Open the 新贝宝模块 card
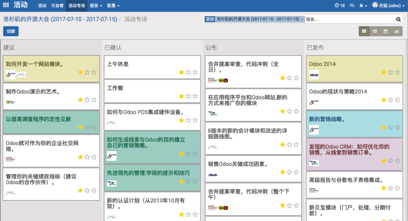408x221 pixels. click(x=354, y=210)
